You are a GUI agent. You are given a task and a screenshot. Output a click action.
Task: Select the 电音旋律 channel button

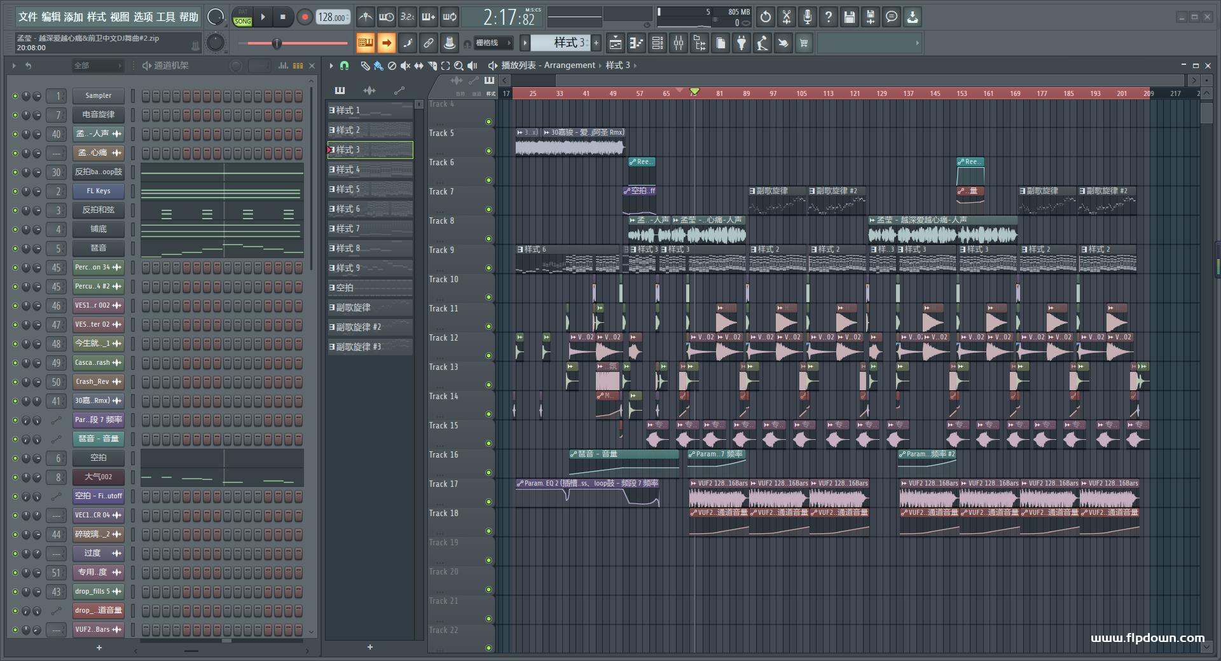click(98, 115)
